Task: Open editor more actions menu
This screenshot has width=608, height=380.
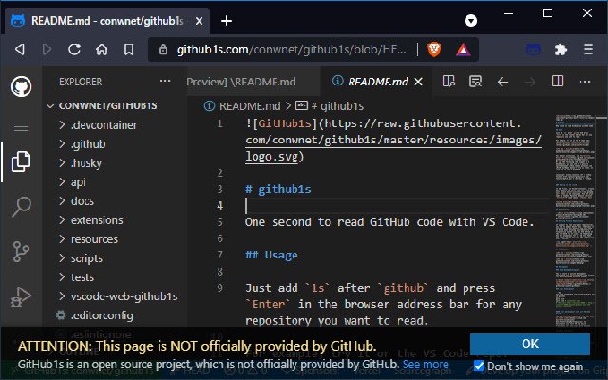Action: (585, 82)
